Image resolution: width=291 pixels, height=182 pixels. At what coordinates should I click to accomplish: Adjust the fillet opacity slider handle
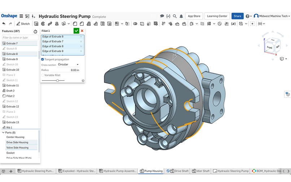[x=57, y=81]
